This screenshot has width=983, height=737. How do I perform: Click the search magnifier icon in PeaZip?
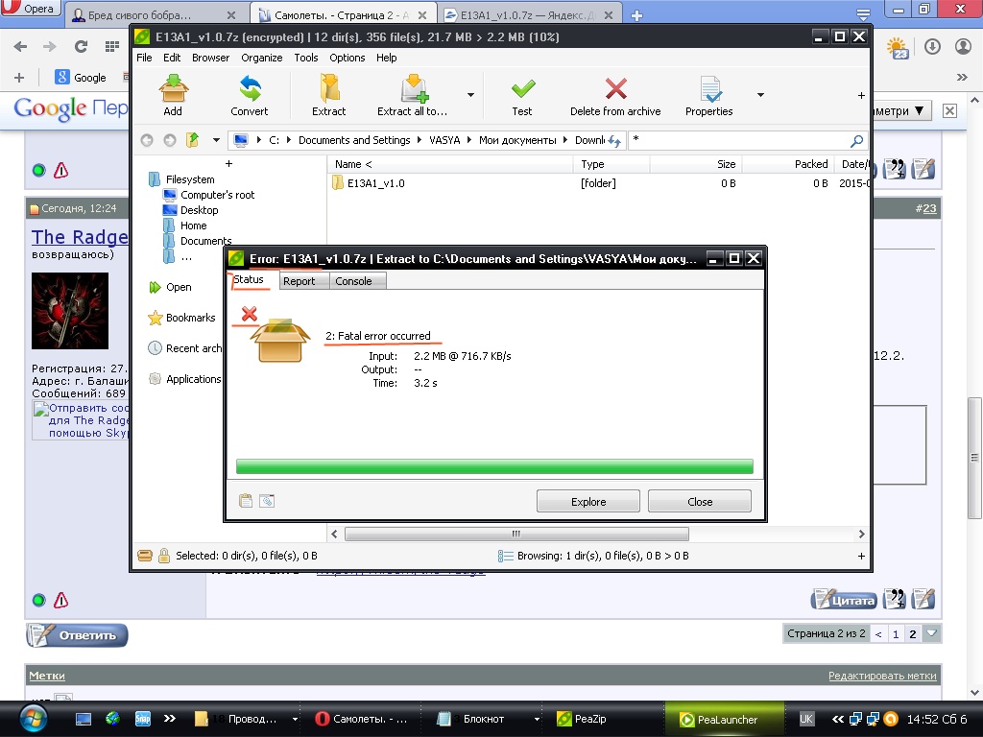click(856, 141)
